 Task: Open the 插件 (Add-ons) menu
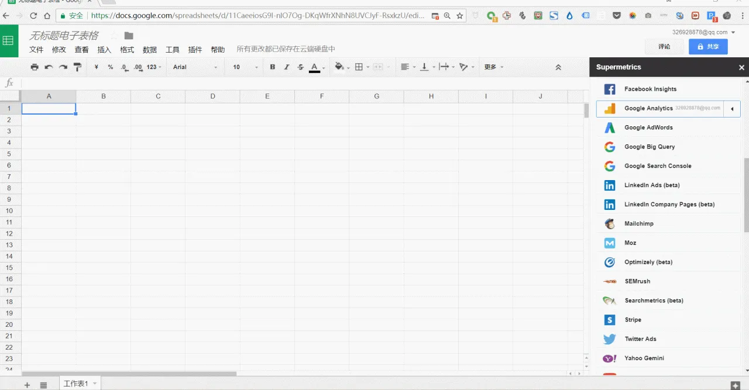(195, 50)
